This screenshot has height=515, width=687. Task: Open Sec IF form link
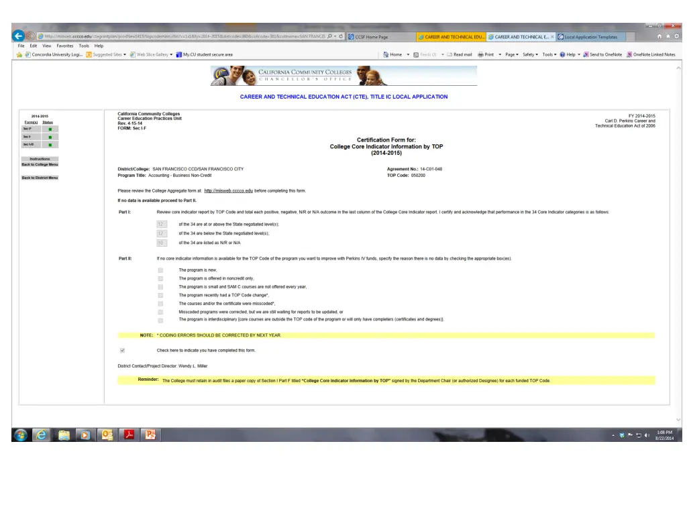(31, 129)
